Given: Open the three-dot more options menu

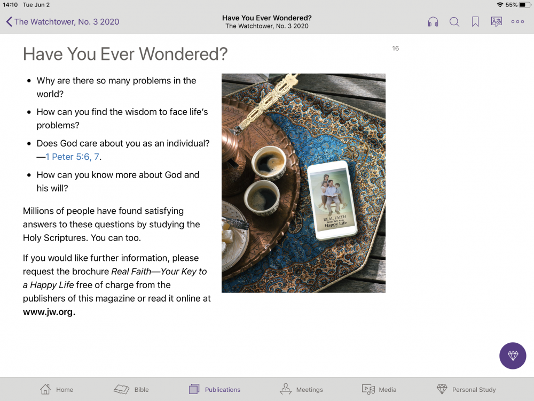Looking at the screenshot, I should point(517,22).
